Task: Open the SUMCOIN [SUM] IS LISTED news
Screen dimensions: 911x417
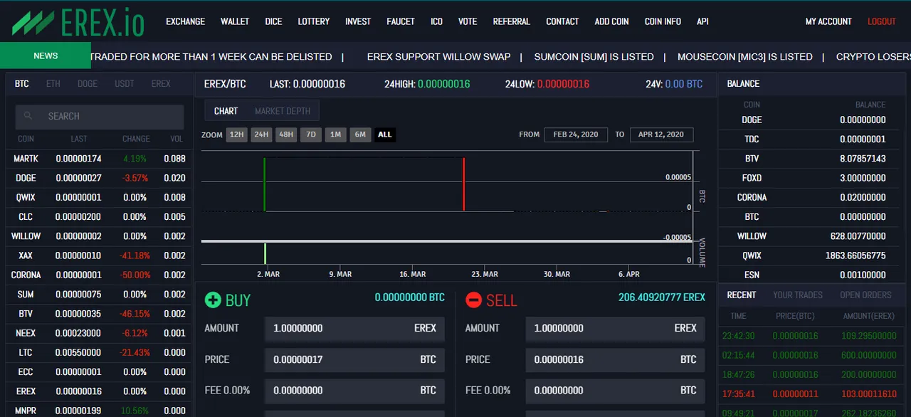Action: (x=594, y=56)
